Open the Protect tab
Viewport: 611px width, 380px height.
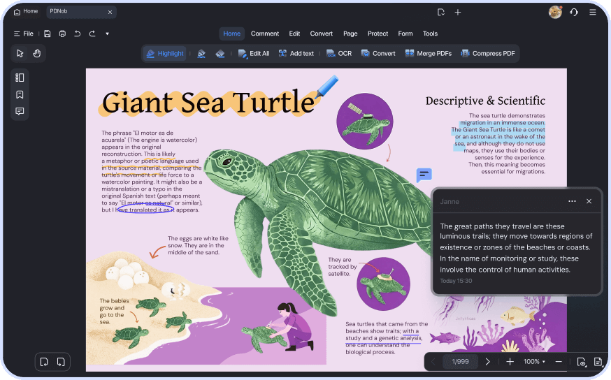pyautogui.click(x=378, y=34)
